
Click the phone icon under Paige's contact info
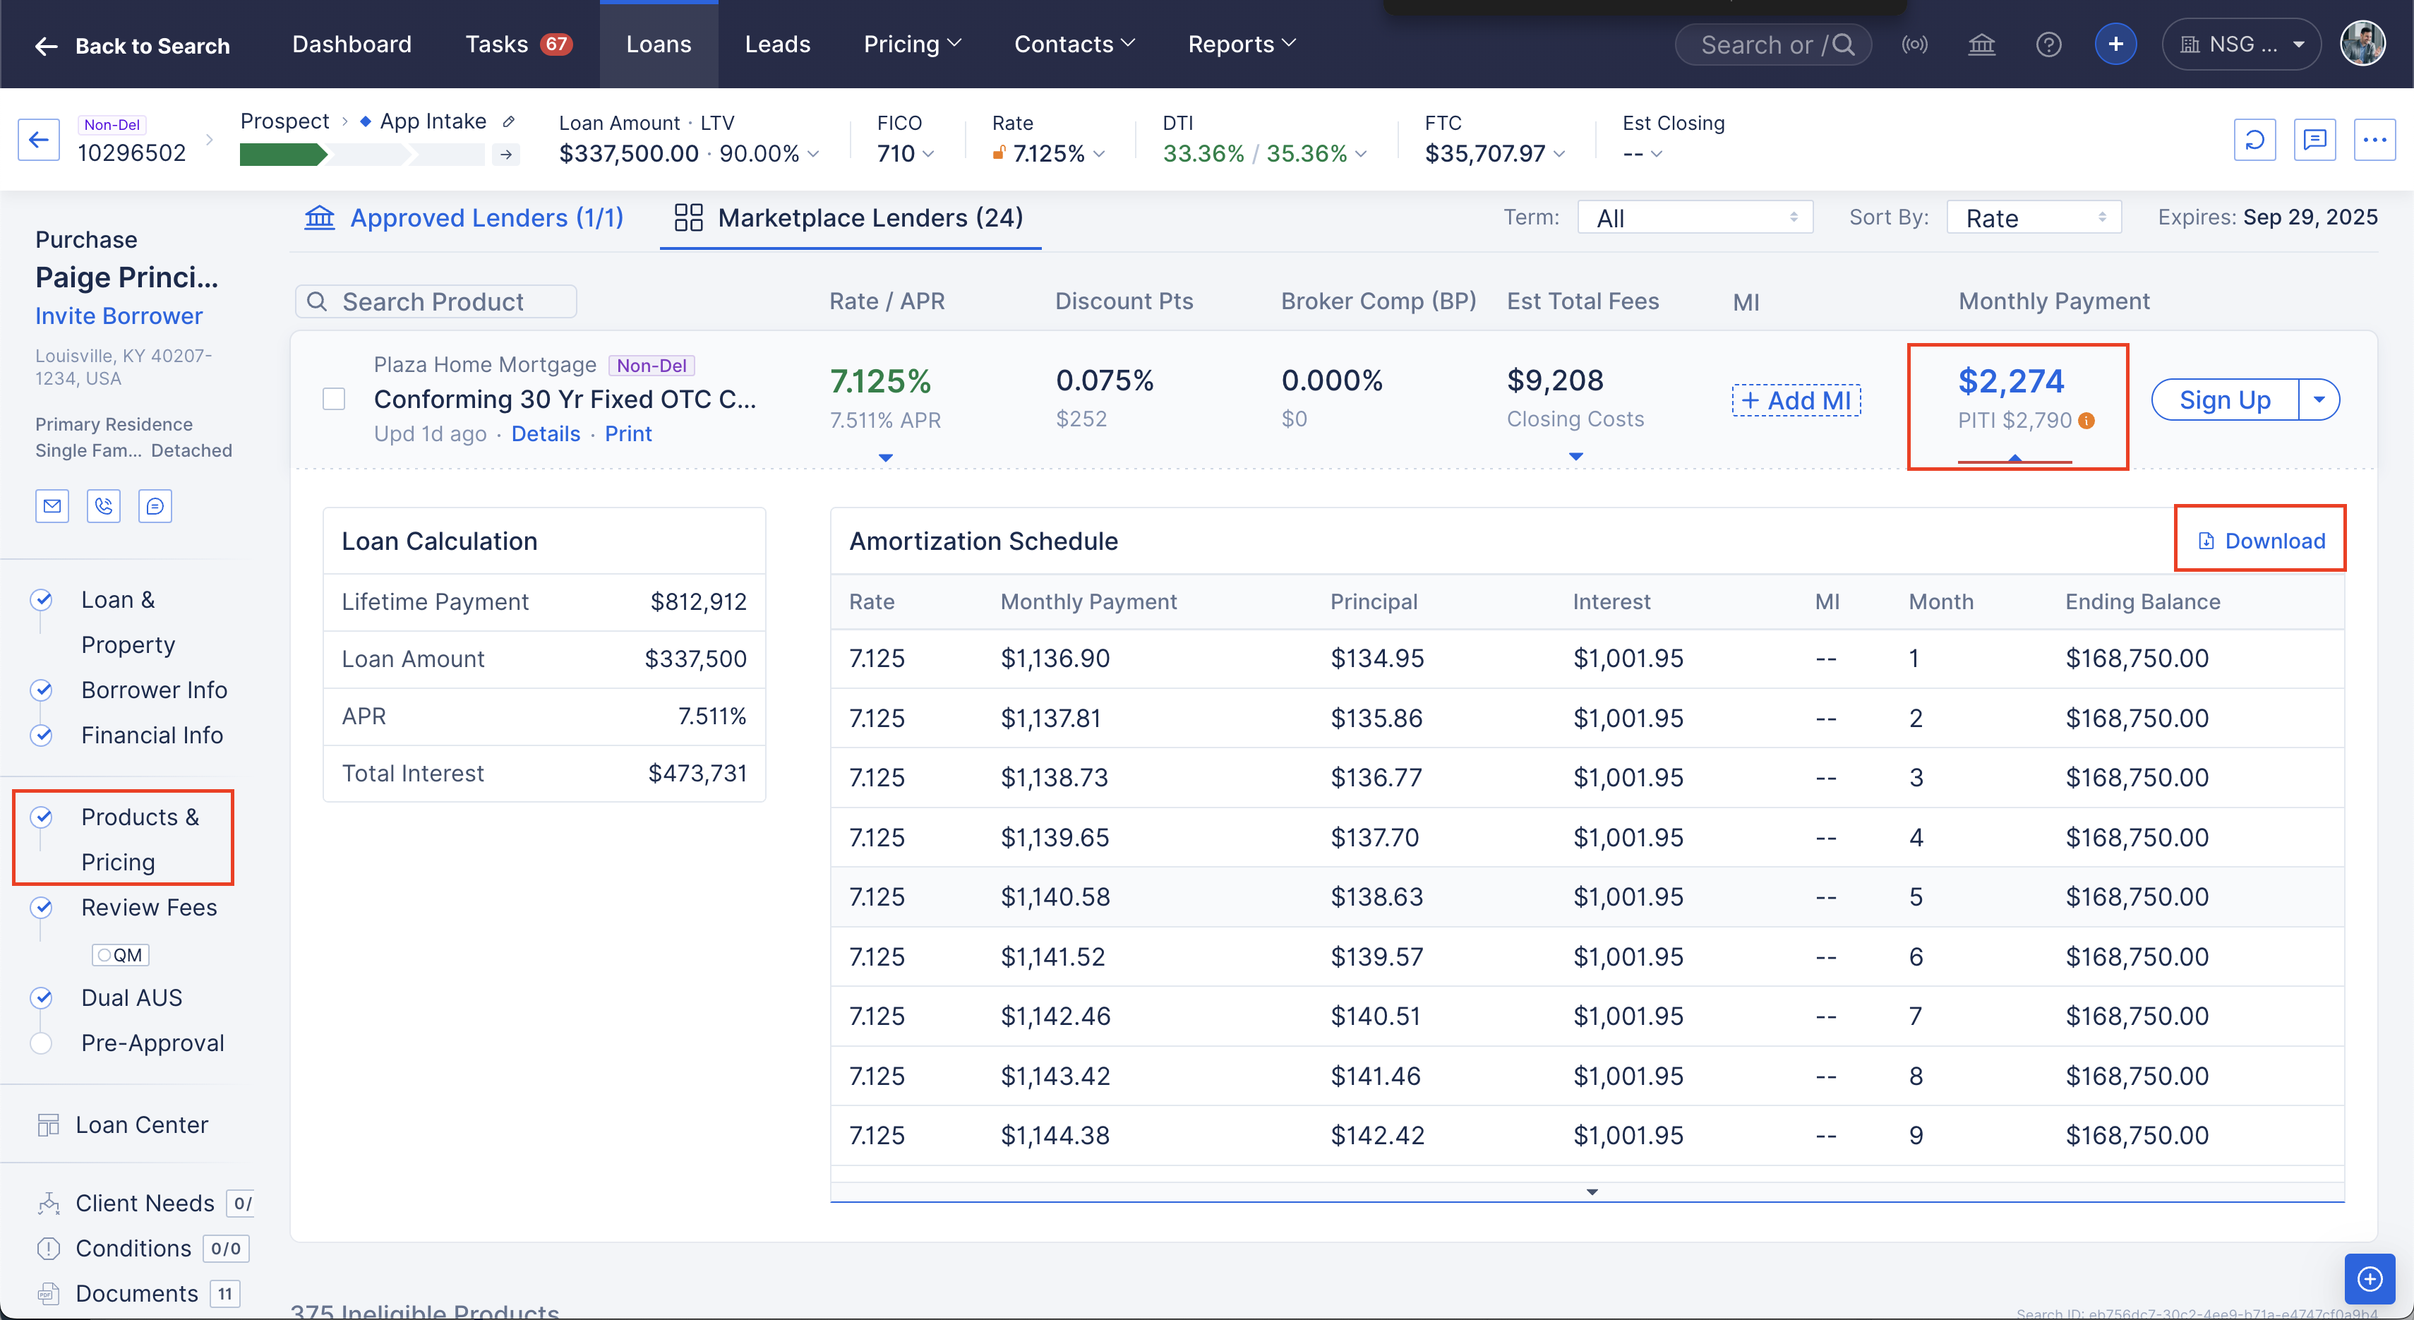coord(103,505)
